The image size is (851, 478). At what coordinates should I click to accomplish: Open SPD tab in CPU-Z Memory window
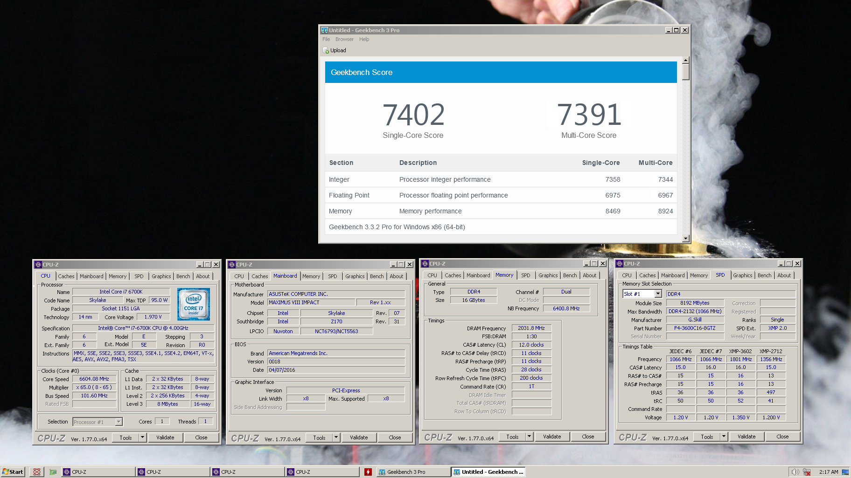pyautogui.click(x=525, y=275)
